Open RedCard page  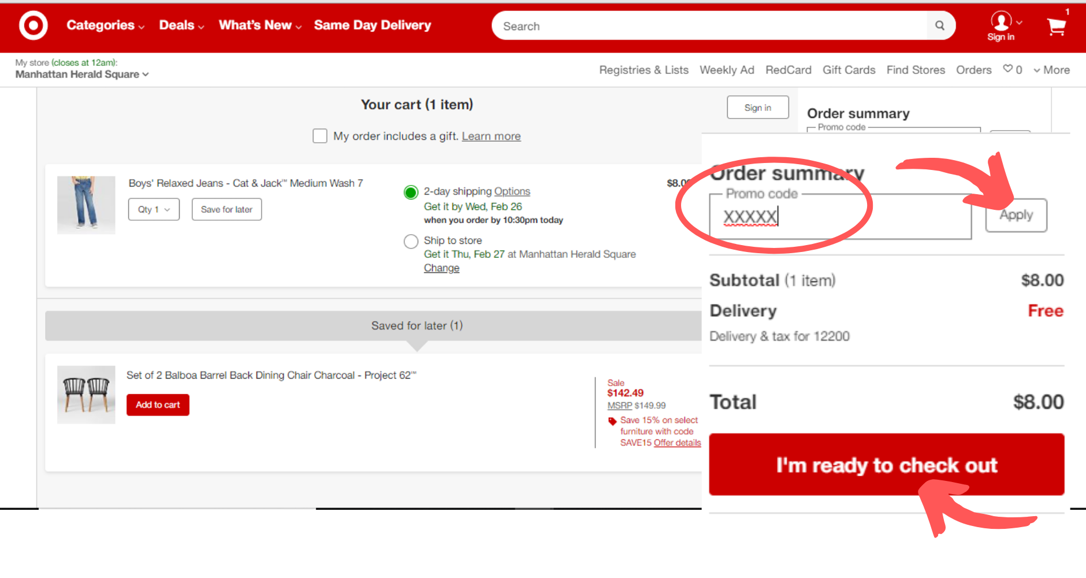(789, 70)
